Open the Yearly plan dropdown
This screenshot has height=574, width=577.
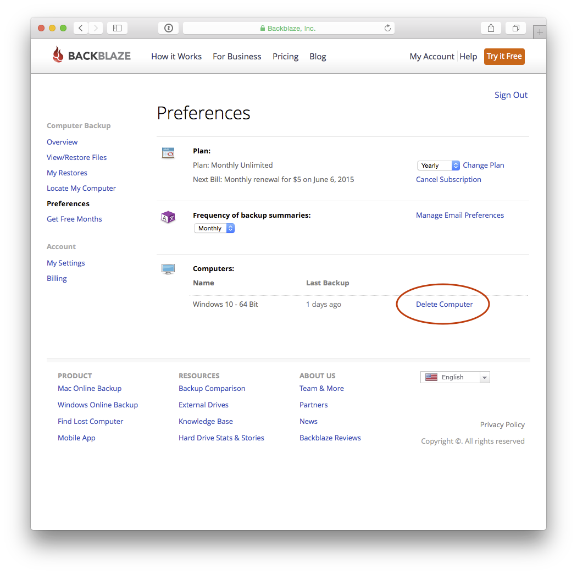pyautogui.click(x=438, y=165)
